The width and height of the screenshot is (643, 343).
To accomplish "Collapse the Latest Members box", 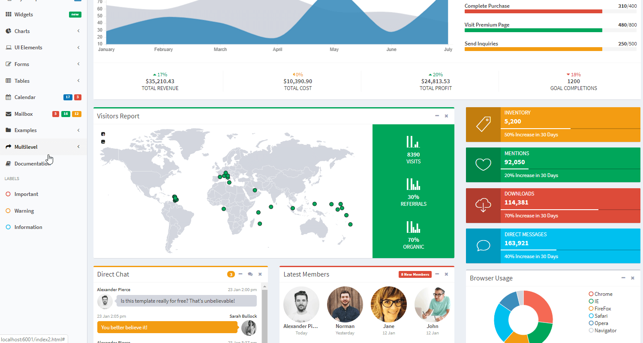I will coord(437,274).
